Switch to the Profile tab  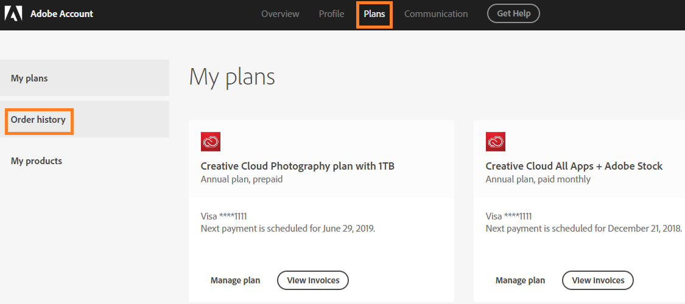[331, 13]
